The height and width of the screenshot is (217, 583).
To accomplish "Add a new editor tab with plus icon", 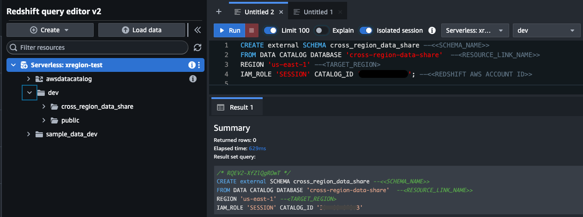I will coord(219,12).
